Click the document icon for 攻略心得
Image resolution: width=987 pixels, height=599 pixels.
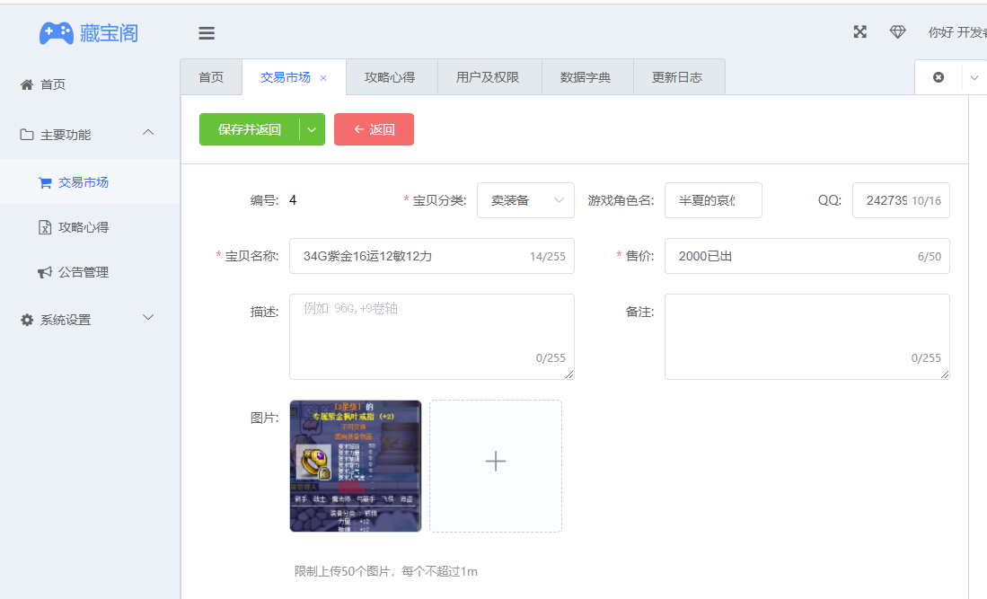(x=45, y=227)
